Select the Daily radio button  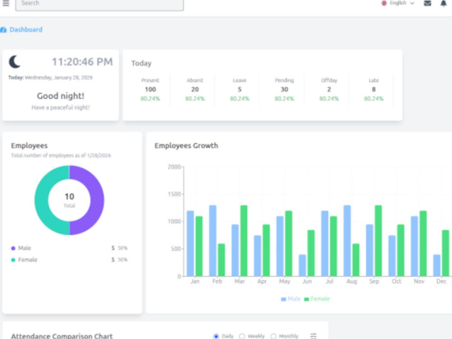216,336
